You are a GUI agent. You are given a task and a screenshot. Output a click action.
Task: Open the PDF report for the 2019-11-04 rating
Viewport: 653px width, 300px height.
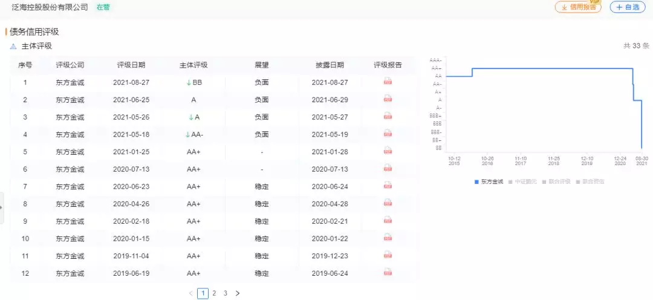coord(388,255)
